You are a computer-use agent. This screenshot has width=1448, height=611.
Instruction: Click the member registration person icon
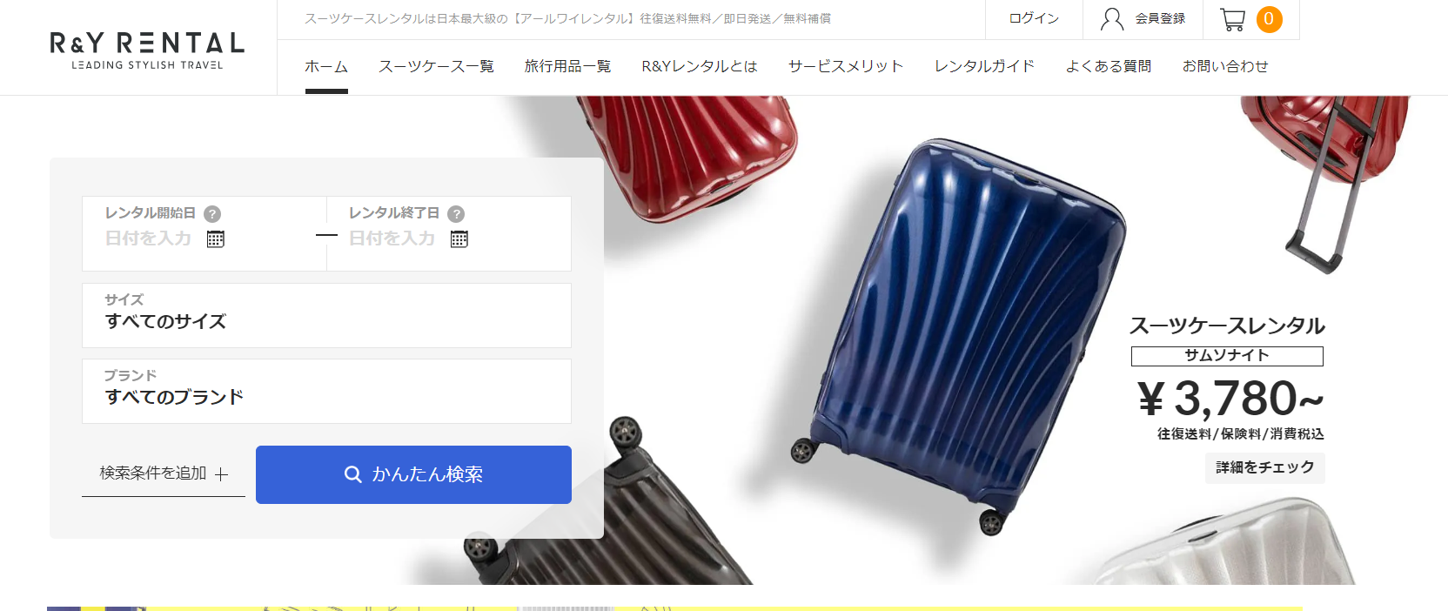[1112, 19]
